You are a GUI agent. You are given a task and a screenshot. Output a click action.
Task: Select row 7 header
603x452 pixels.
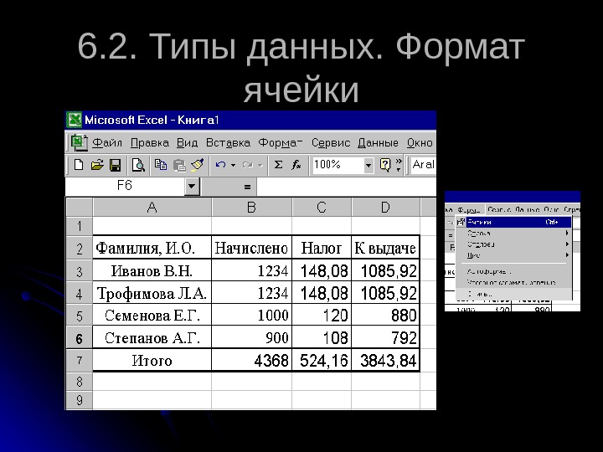pyautogui.click(x=80, y=361)
